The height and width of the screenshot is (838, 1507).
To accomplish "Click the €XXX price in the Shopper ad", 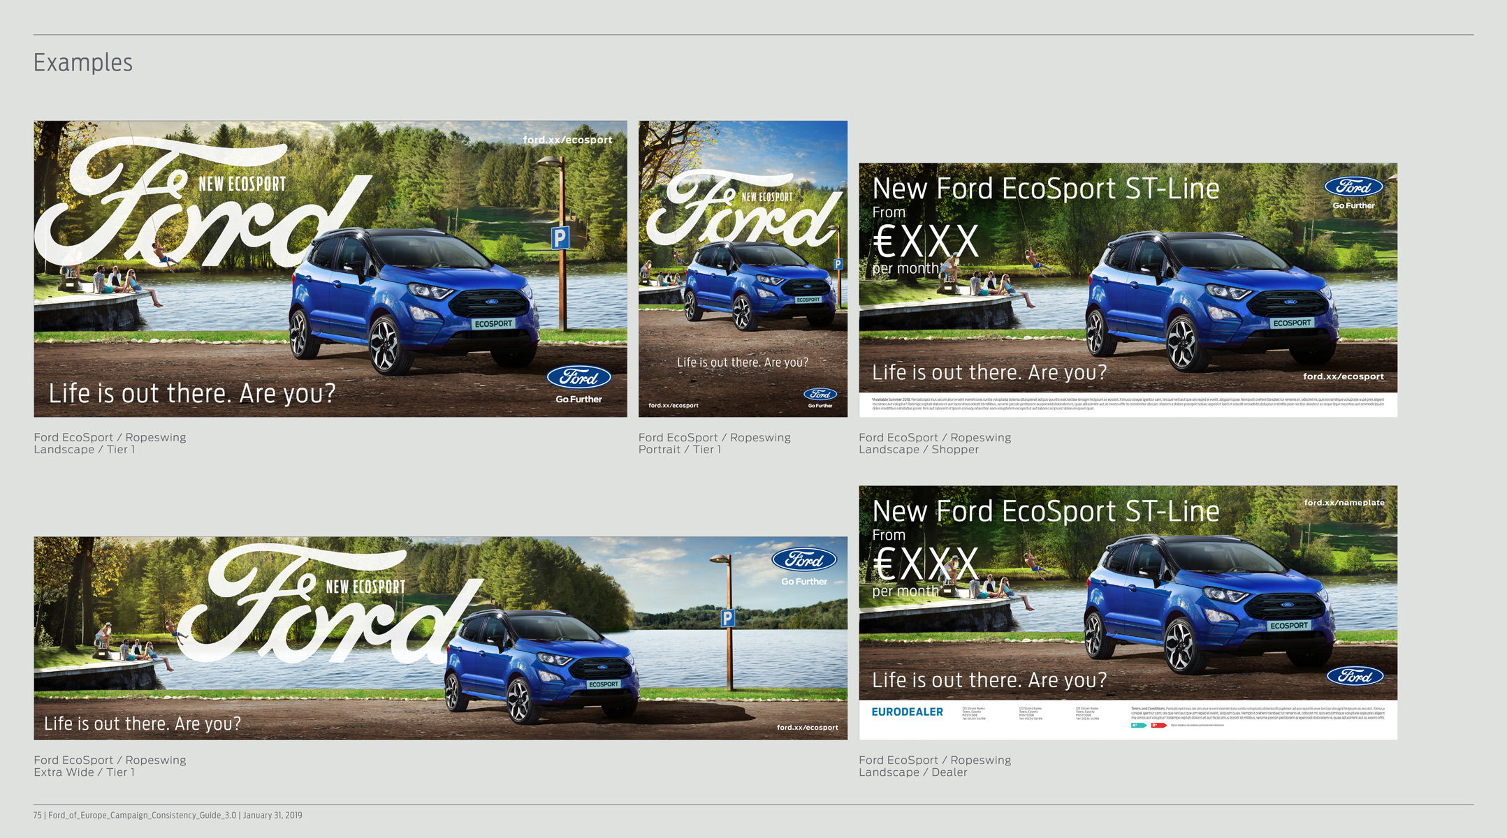I will (x=925, y=242).
